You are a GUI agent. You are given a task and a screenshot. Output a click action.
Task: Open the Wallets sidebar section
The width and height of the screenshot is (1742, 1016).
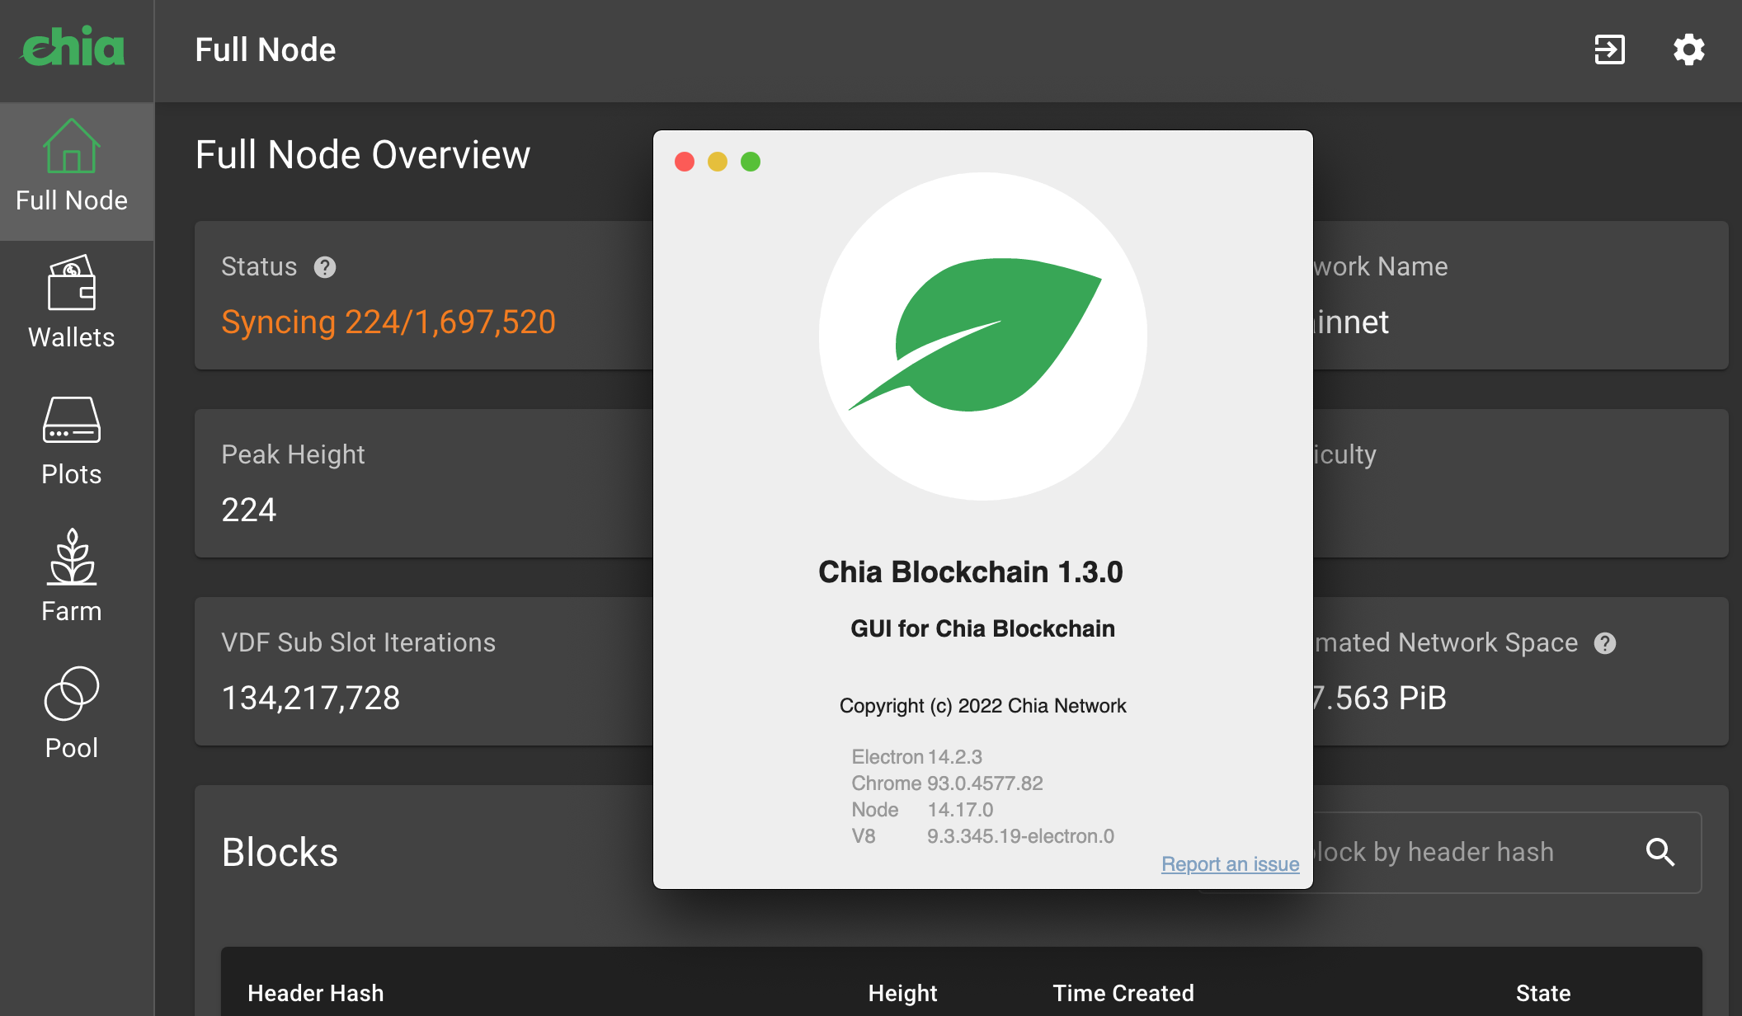[x=72, y=303]
